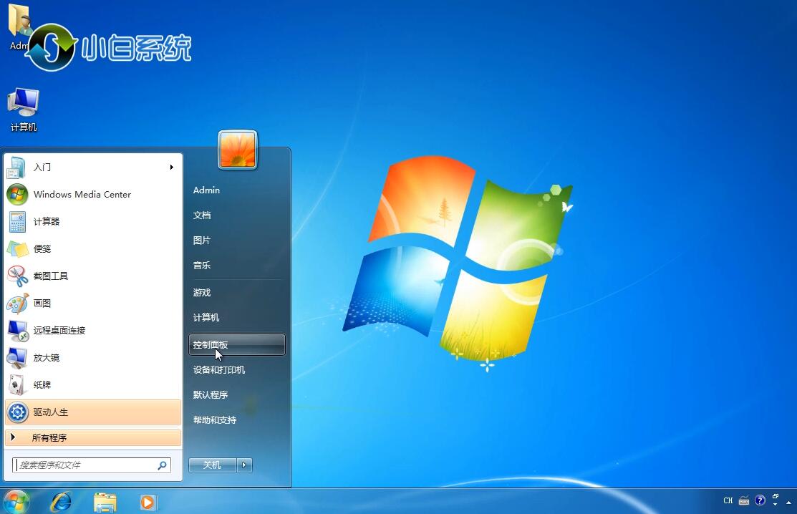Open 文档 (Documents) from Start menu
The width and height of the screenshot is (797, 514).
point(202,215)
